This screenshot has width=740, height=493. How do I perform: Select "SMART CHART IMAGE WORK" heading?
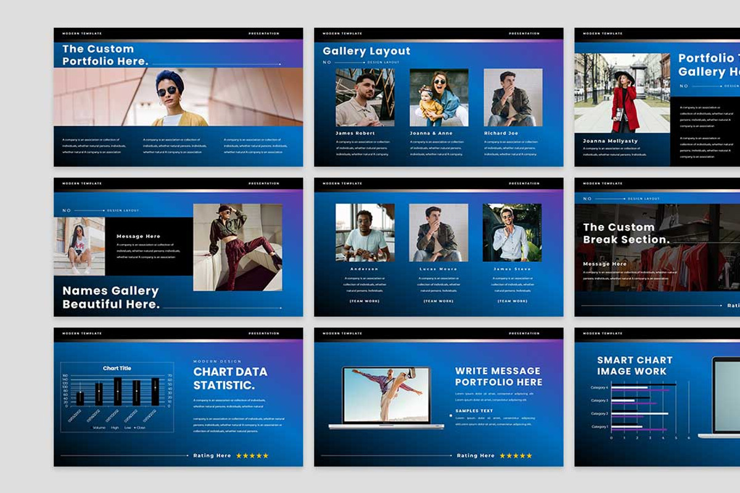[x=635, y=365]
